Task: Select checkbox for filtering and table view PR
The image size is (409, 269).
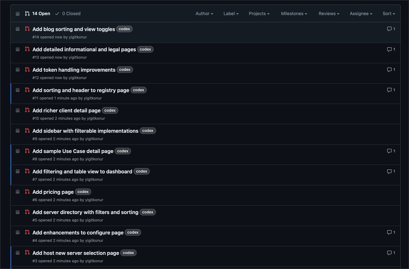Action: point(18,171)
